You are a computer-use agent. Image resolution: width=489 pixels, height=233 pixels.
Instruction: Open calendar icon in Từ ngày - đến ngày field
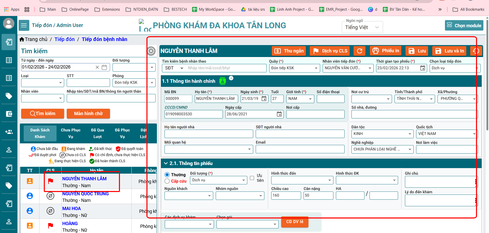click(x=104, y=67)
